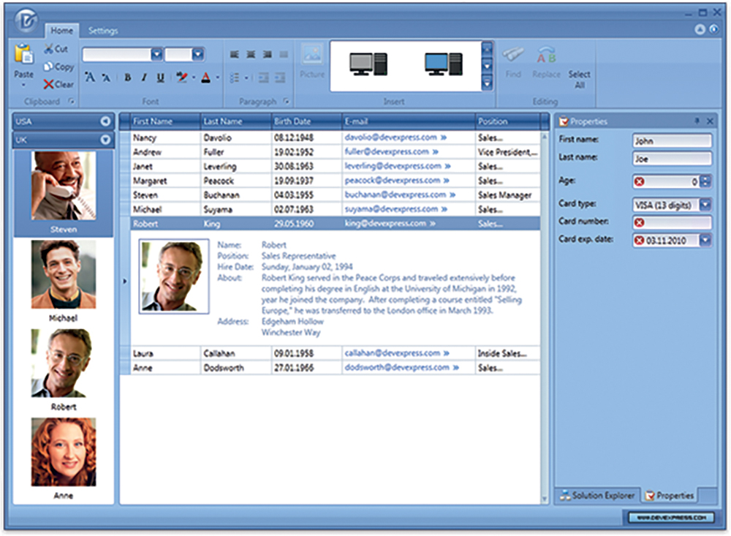Switch to the Settings ribbon tab
Viewport: 731px width, 536px height.
click(103, 31)
